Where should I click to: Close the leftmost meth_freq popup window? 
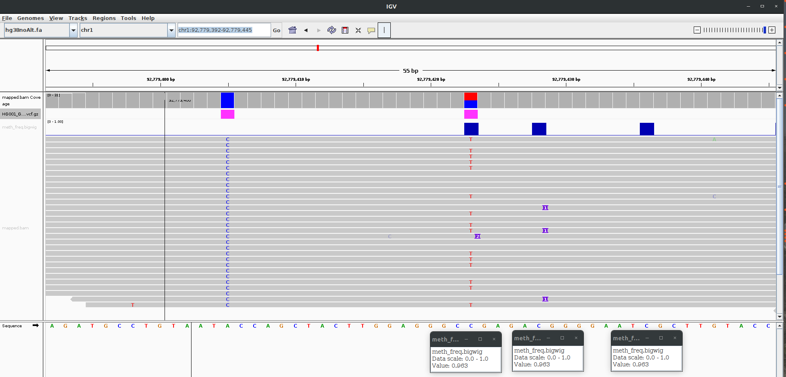click(x=494, y=339)
